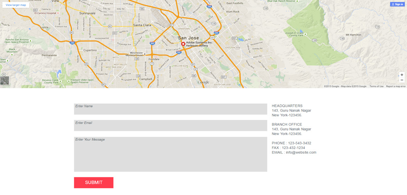Click the Google logo on map
This screenshot has width=407, height=195.
click(203, 82)
